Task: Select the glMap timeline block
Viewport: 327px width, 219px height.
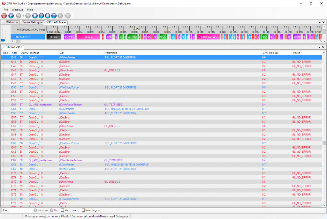Action: coord(297,37)
